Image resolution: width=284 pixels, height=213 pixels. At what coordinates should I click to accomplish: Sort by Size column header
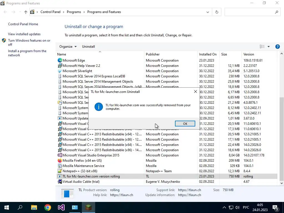coord(230,54)
